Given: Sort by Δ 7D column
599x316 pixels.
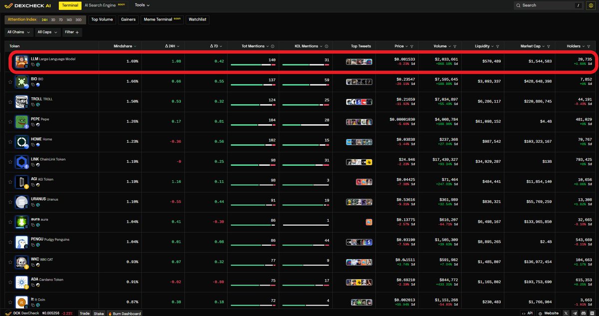Looking at the screenshot, I should pos(216,46).
